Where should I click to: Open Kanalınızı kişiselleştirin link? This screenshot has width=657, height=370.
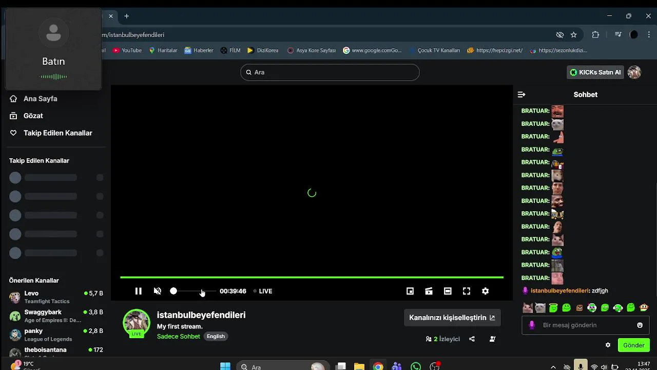pos(452,318)
